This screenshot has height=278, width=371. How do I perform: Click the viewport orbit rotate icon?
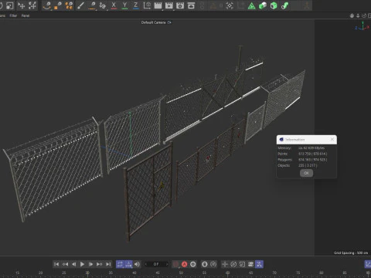coord(364,15)
